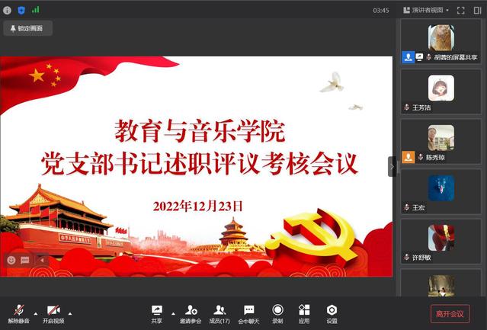Screen dimensions: 487x330
Task: Open the emoji reaction icon on slide
Action: [11, 260]
